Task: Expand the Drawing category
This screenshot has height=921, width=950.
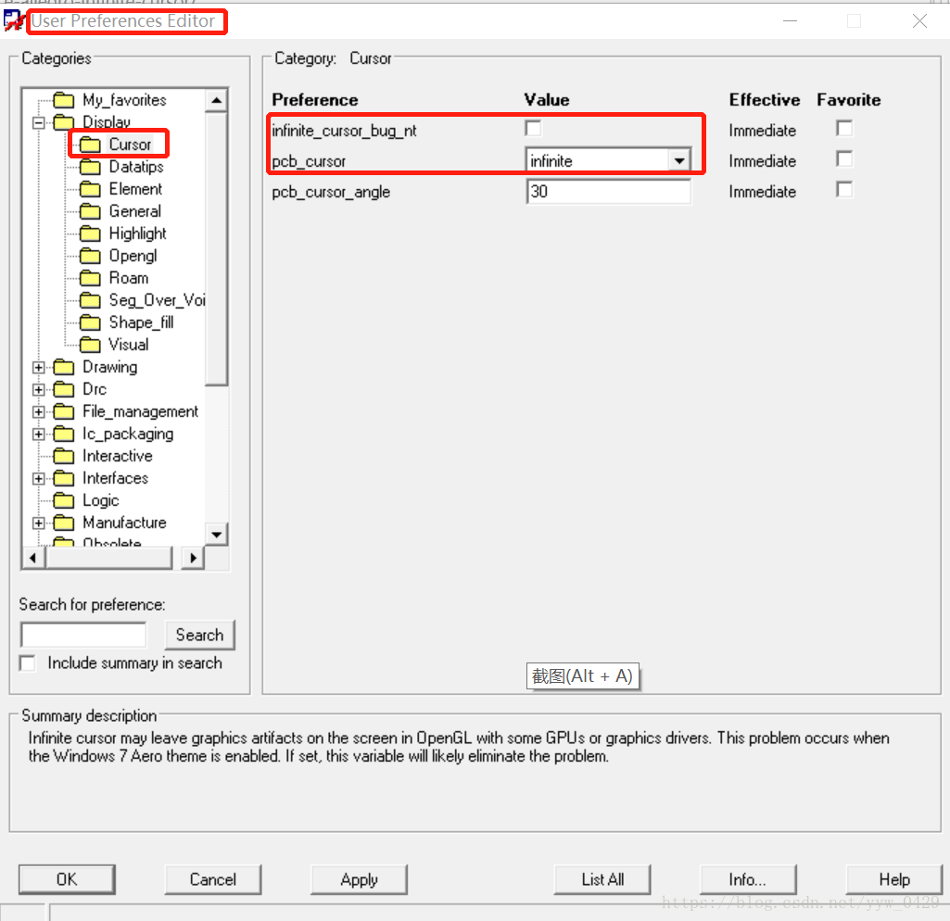Action: tap(38, 367)
